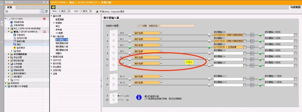This screenshot has height=112, width=302.
Task: Click the interconnection button beside p3331[0]
Action: coord(245,41)
